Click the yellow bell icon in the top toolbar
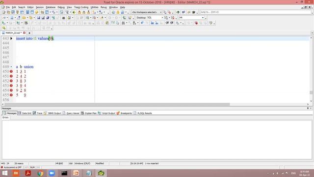 click(118, 12)
